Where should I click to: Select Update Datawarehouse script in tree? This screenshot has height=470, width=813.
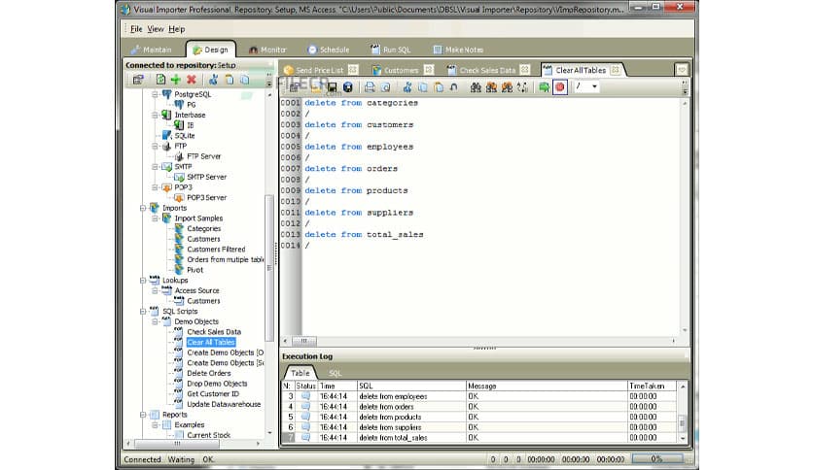(224, 404)
